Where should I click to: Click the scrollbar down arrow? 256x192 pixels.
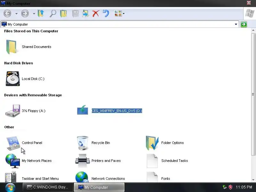pyautogui.click(x=253, y=180)
